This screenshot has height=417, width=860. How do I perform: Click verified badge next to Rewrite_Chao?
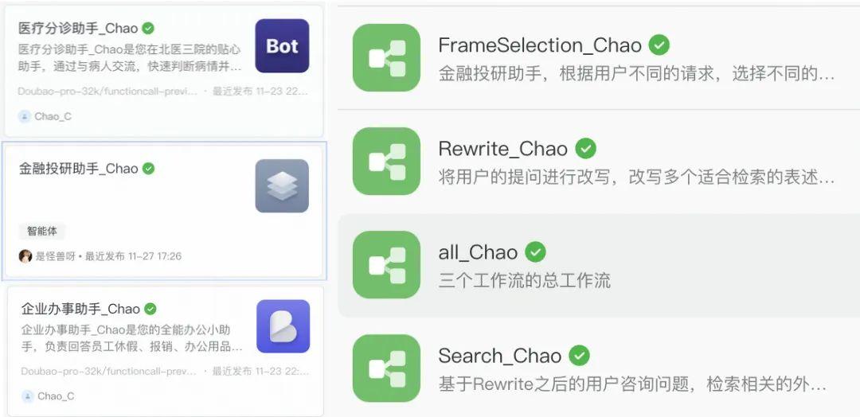(x=586, y=149)
